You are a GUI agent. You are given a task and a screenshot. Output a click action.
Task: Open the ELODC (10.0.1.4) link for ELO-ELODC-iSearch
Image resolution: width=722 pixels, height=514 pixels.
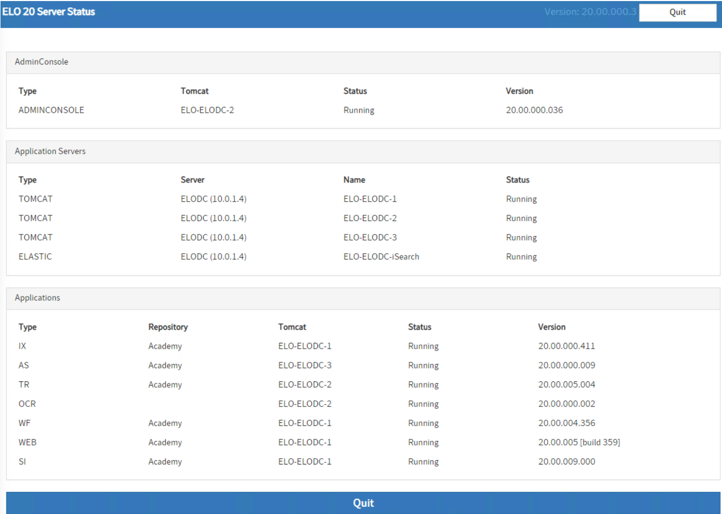tap(213, 256)
